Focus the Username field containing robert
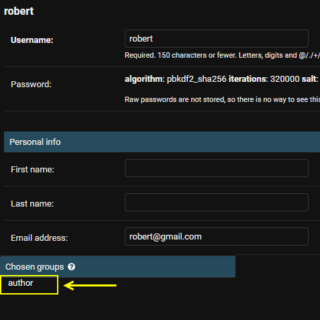 tap(217, 39)
